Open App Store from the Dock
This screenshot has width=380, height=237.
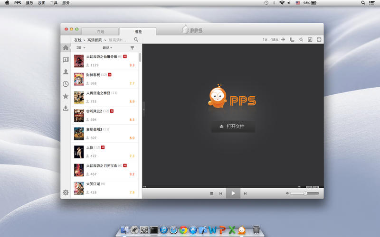tap(193, 230)
